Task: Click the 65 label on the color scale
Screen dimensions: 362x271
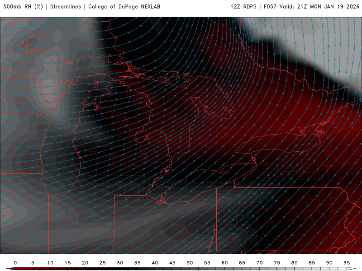Action: pos(242,263)
